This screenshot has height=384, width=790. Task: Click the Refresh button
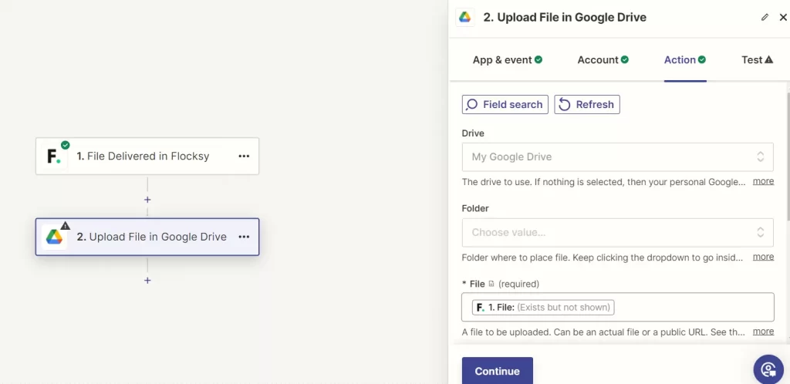[587, 105]
